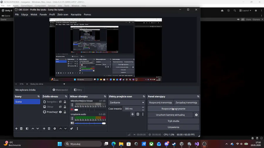Open scene filters icon in Sceny toolbar
Viewport: 264px width, 148px height.
pyautogui.click(x=27, y=128)
